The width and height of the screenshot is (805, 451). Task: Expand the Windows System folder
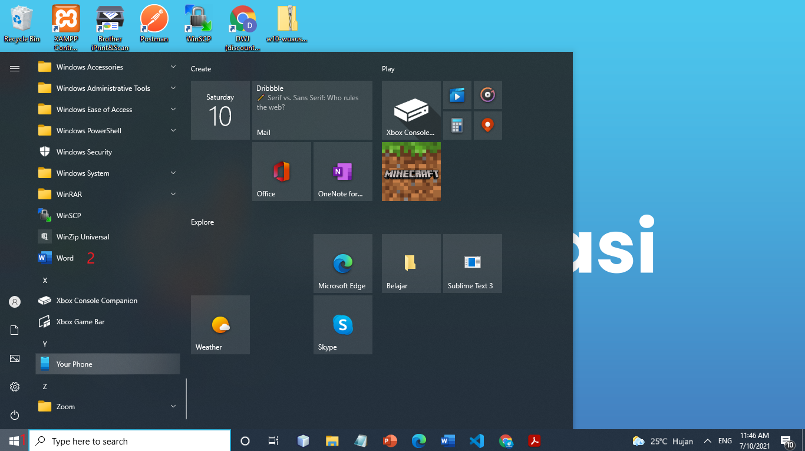point(108,173)
